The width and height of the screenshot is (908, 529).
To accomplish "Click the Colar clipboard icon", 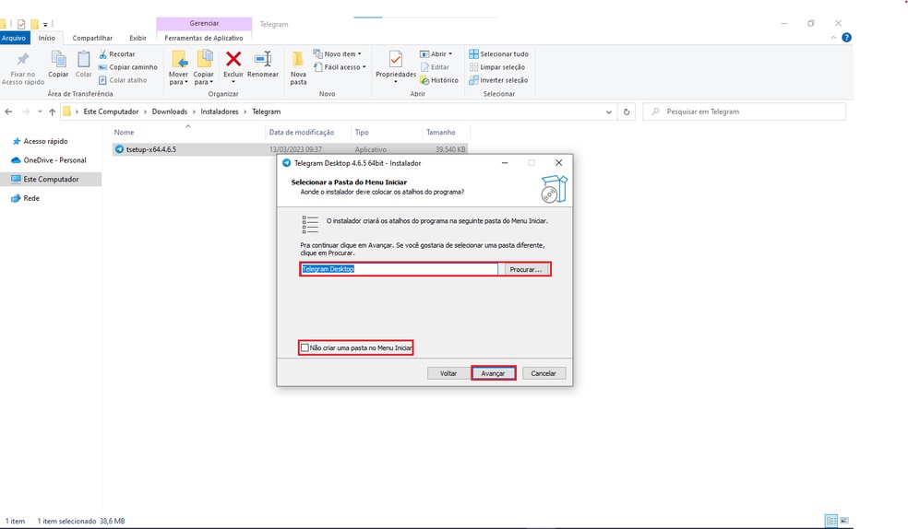I will 83,59.
